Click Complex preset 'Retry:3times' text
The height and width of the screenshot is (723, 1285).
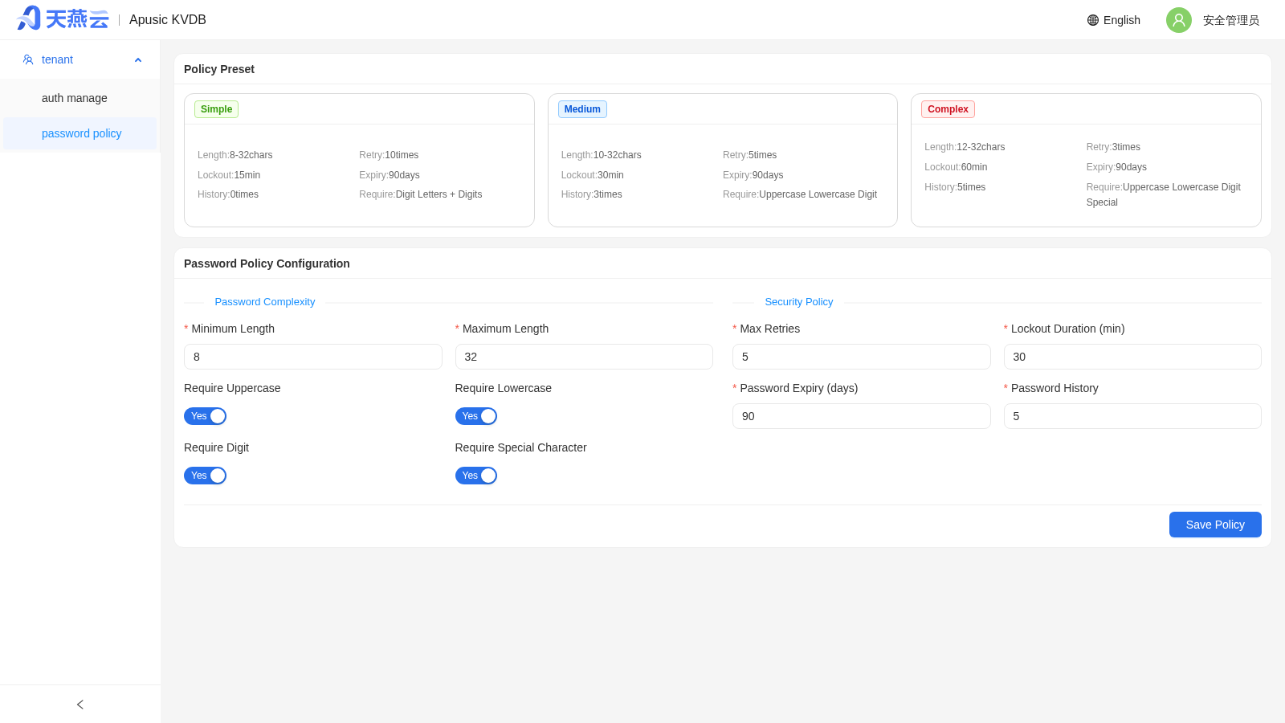pyautogui.click(x=1113, y=147)
